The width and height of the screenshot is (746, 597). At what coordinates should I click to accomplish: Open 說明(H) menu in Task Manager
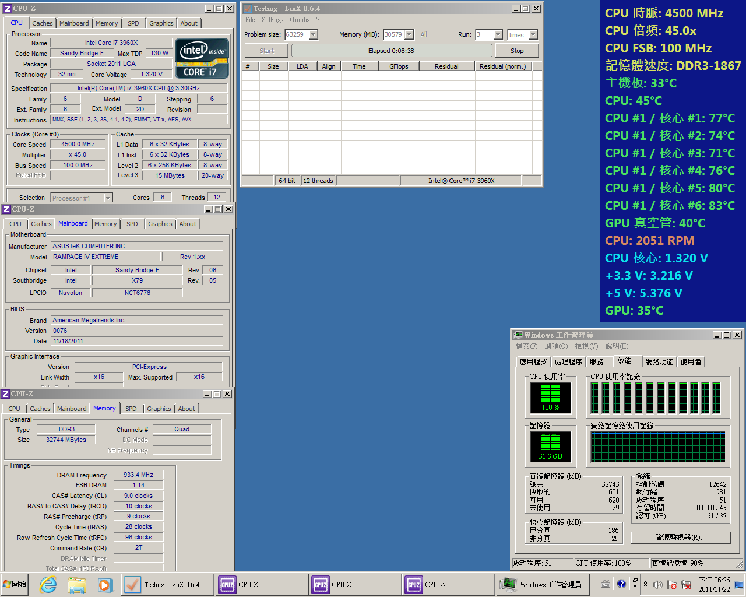tap(617, 346)
